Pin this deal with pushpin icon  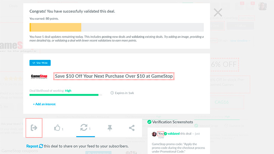pos(110,128)
